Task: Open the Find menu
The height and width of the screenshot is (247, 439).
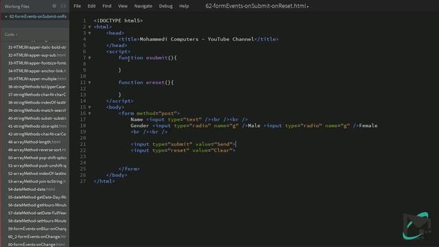Action: click(x=107, y=6)
